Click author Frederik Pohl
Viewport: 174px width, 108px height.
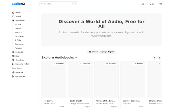49,104
